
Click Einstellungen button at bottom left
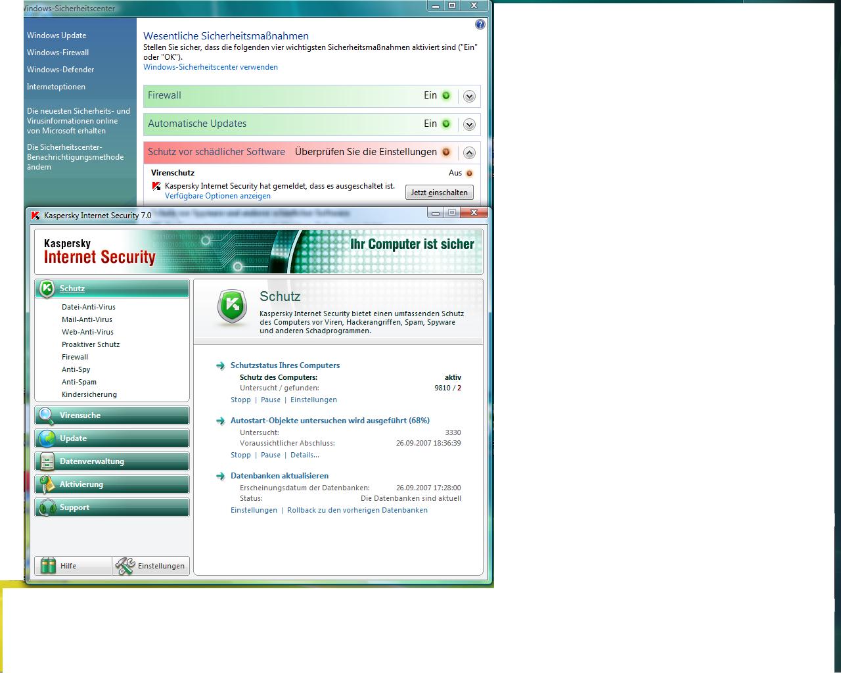click(x=151, y=566)
